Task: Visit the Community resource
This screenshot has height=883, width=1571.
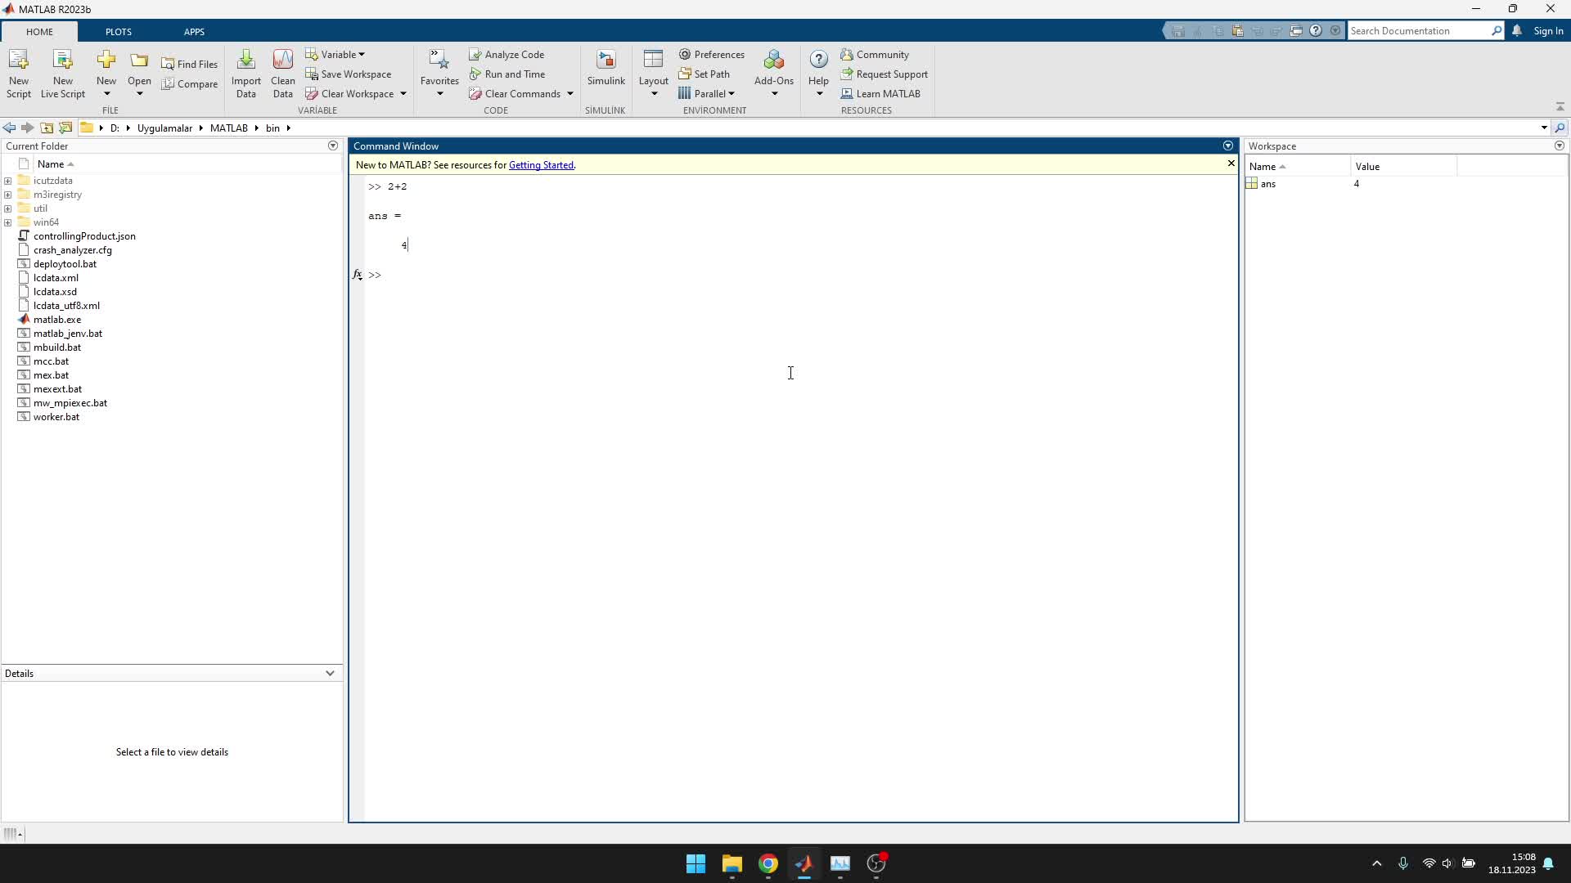Action: click(x=875, y=54)
